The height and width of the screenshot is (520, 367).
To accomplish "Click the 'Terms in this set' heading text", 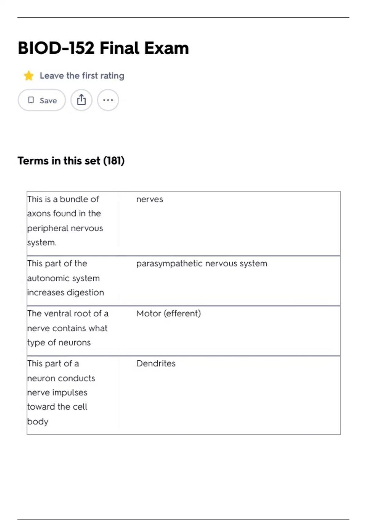I will [59, 161].
